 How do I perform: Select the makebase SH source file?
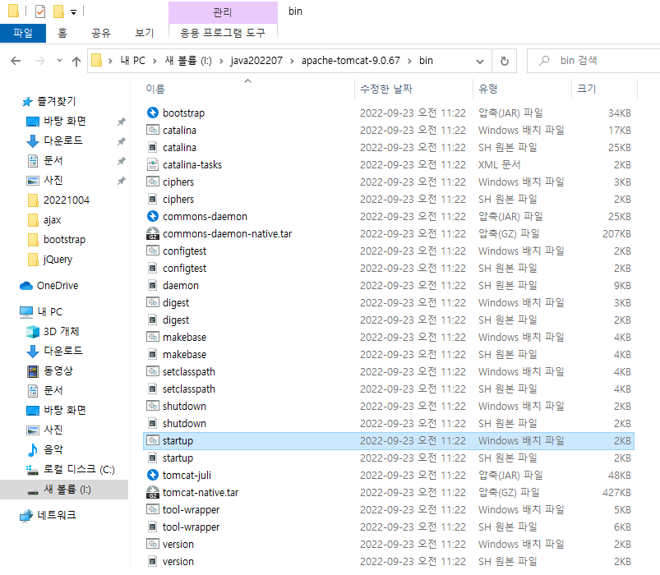(x=389, y=354)
